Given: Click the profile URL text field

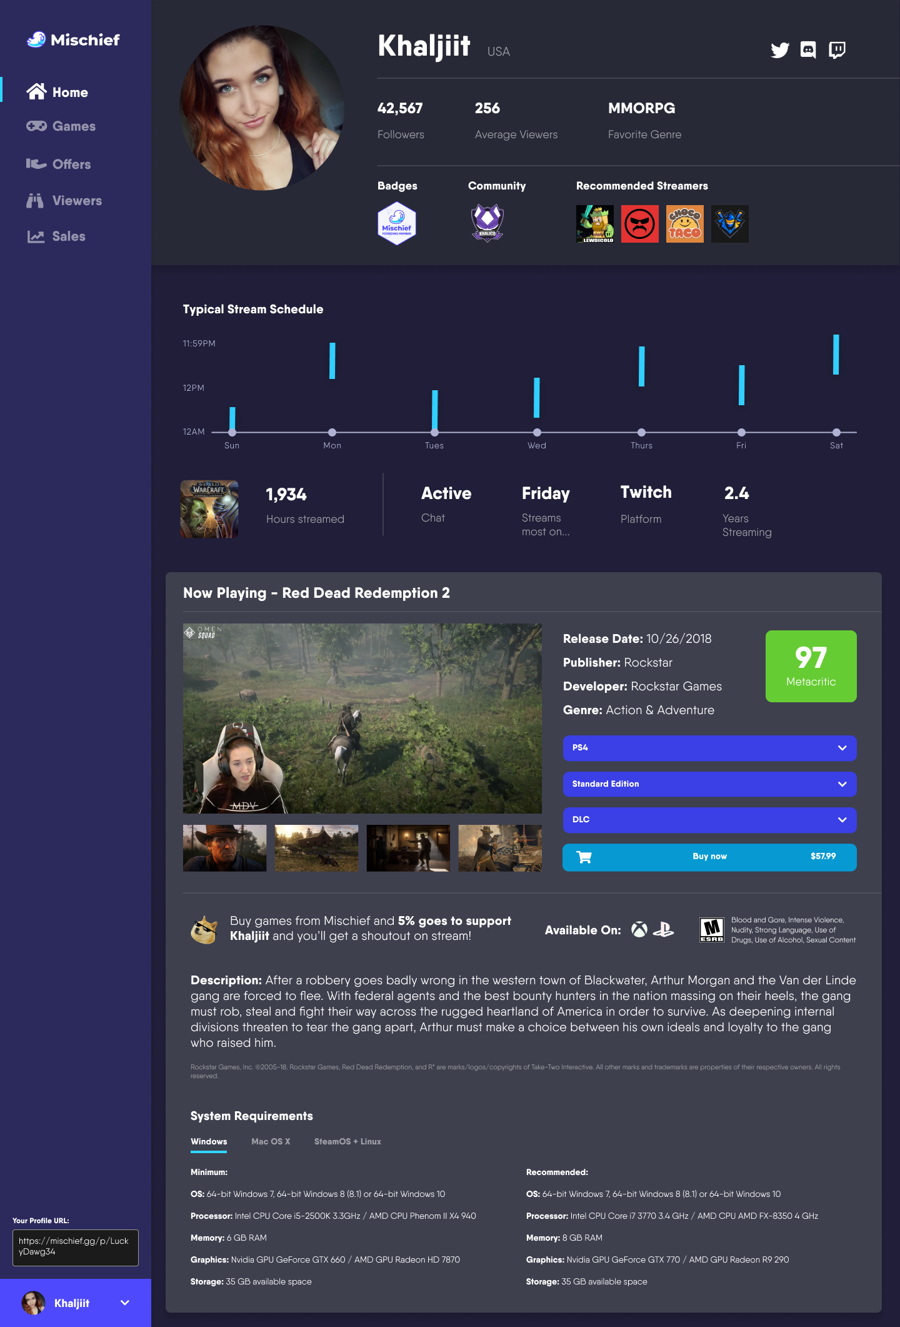Looking at the screenshot, I should [76, 1248].
